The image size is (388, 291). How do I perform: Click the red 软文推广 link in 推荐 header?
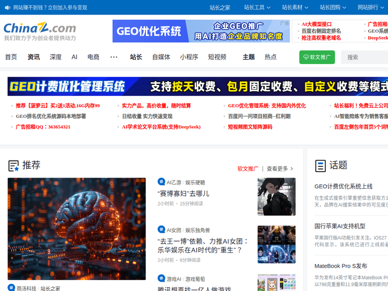(x=248, y=169)
